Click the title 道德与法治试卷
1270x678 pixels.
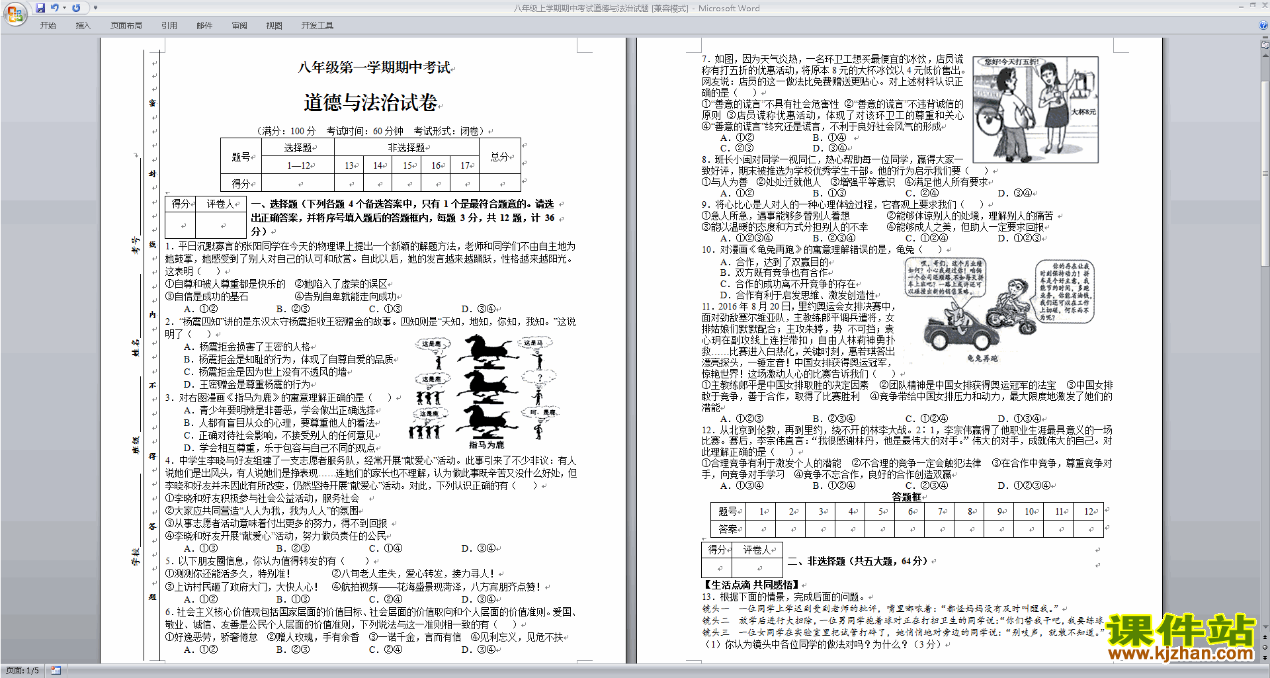click(370, 103)
